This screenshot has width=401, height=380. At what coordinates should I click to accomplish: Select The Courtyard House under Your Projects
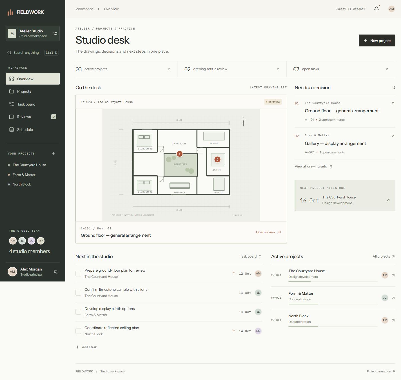point(29,165)
